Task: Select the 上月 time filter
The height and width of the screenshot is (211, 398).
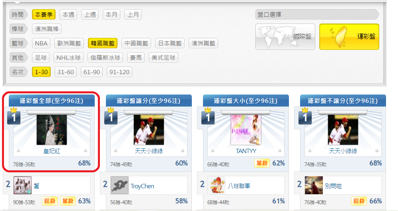Action: click(x=133, y=15)
